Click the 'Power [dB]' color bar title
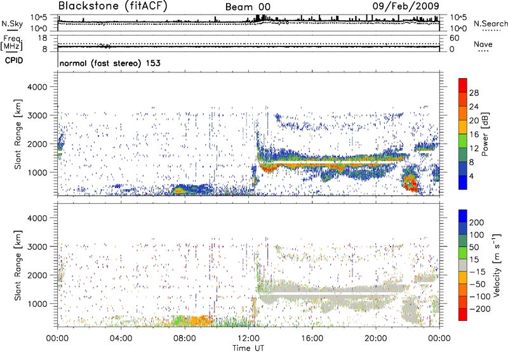This screenshot has height=352, width=508. tap(485, 134)
